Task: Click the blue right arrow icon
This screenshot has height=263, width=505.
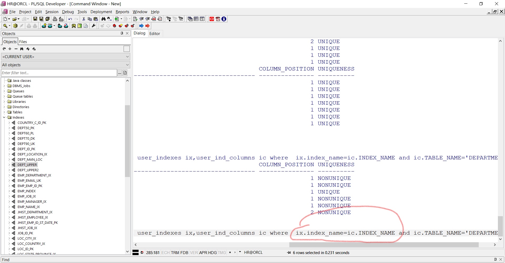Action: tap(142, 26)
